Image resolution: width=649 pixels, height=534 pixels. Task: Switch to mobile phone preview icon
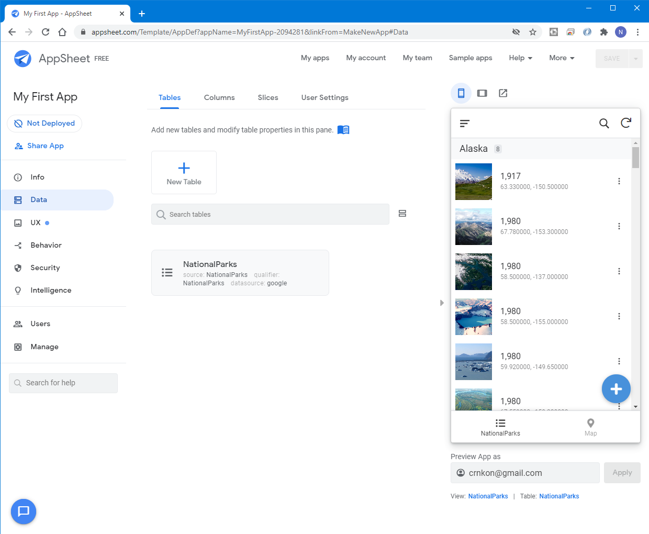coord(461,93)
